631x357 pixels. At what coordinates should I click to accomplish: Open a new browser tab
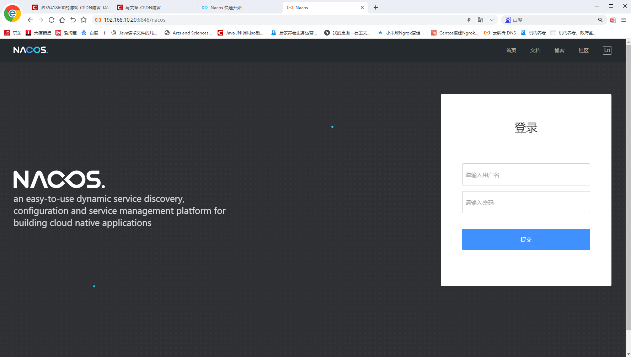pos(376,7)
